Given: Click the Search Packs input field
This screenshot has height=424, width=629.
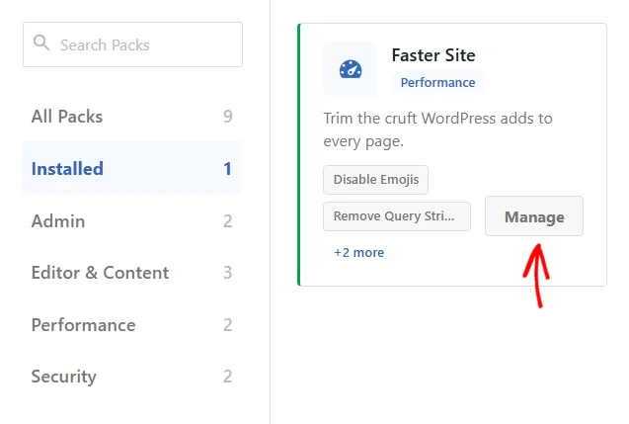Looking at the screenshot, I should click(132, 44).
